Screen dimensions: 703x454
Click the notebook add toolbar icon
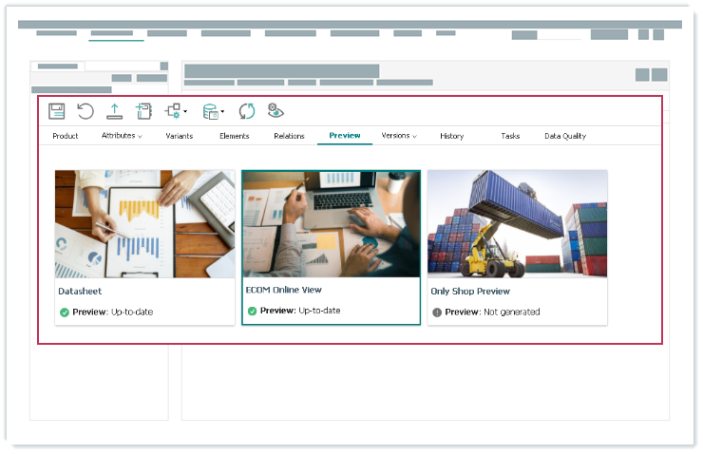point(143,111)
